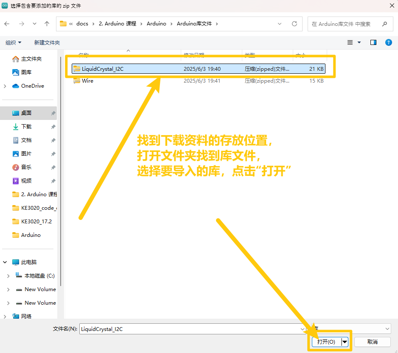Collapse the 此电脑 tree node
This screenshot has height=353, width=398.
(5, 262)
